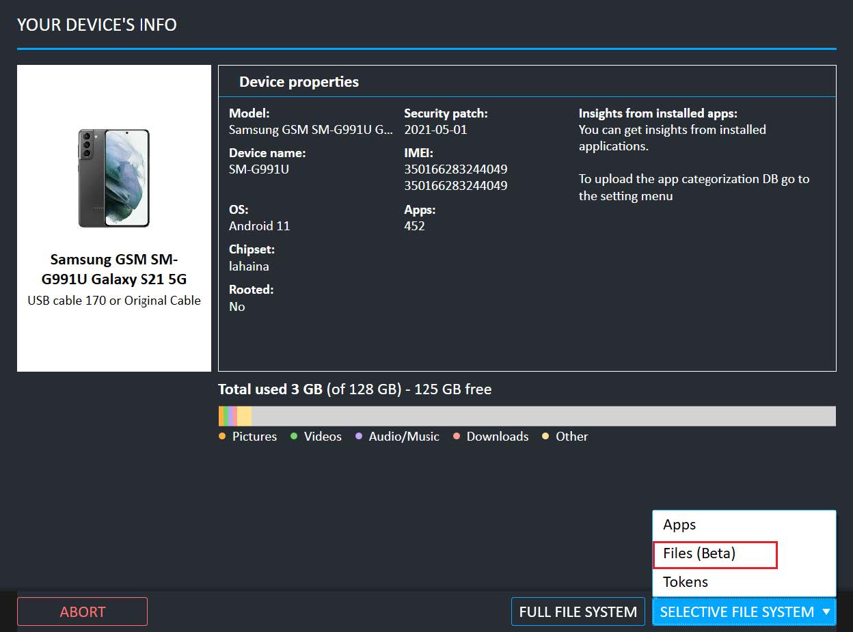Click the Downloads legend label

498,437
